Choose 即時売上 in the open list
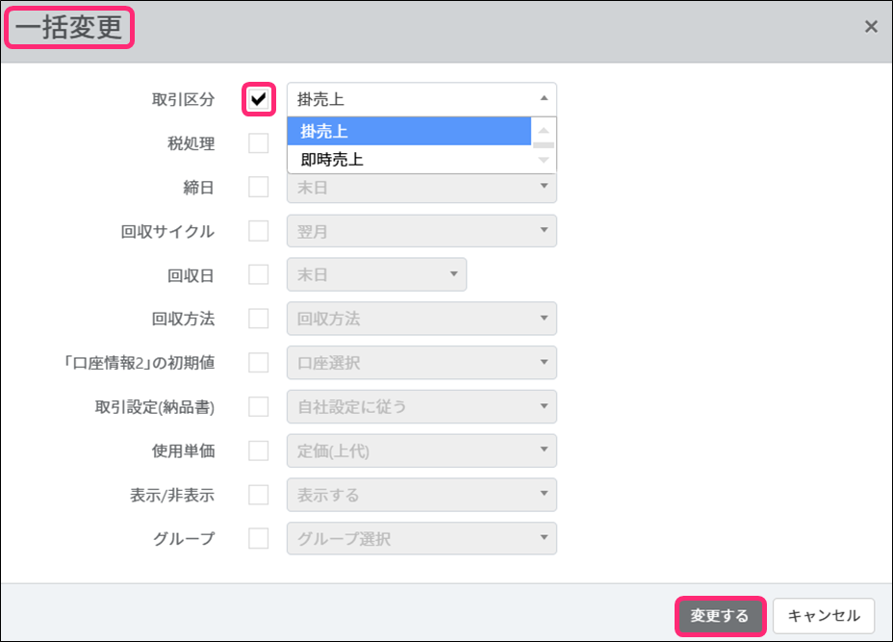 (409, 160)
